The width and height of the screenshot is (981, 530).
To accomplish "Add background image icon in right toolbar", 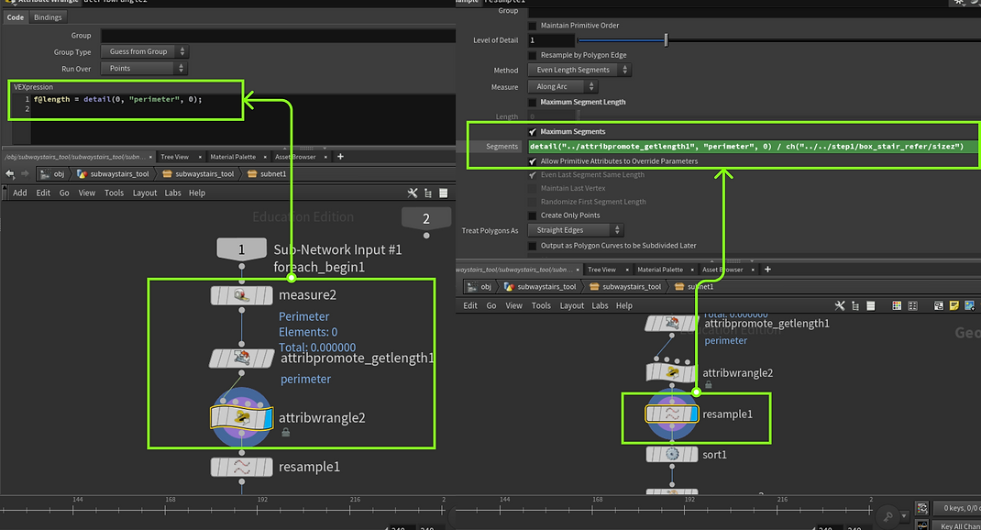I will 970,306.
